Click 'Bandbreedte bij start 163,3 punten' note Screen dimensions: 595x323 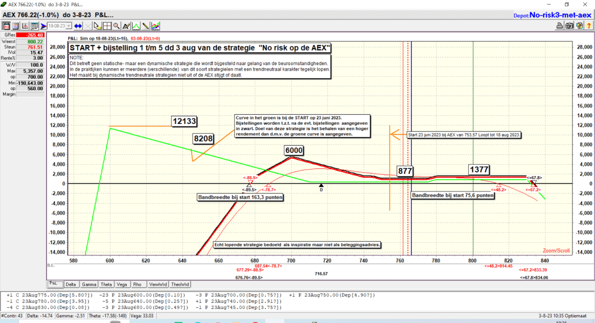[x=240, y=197]
